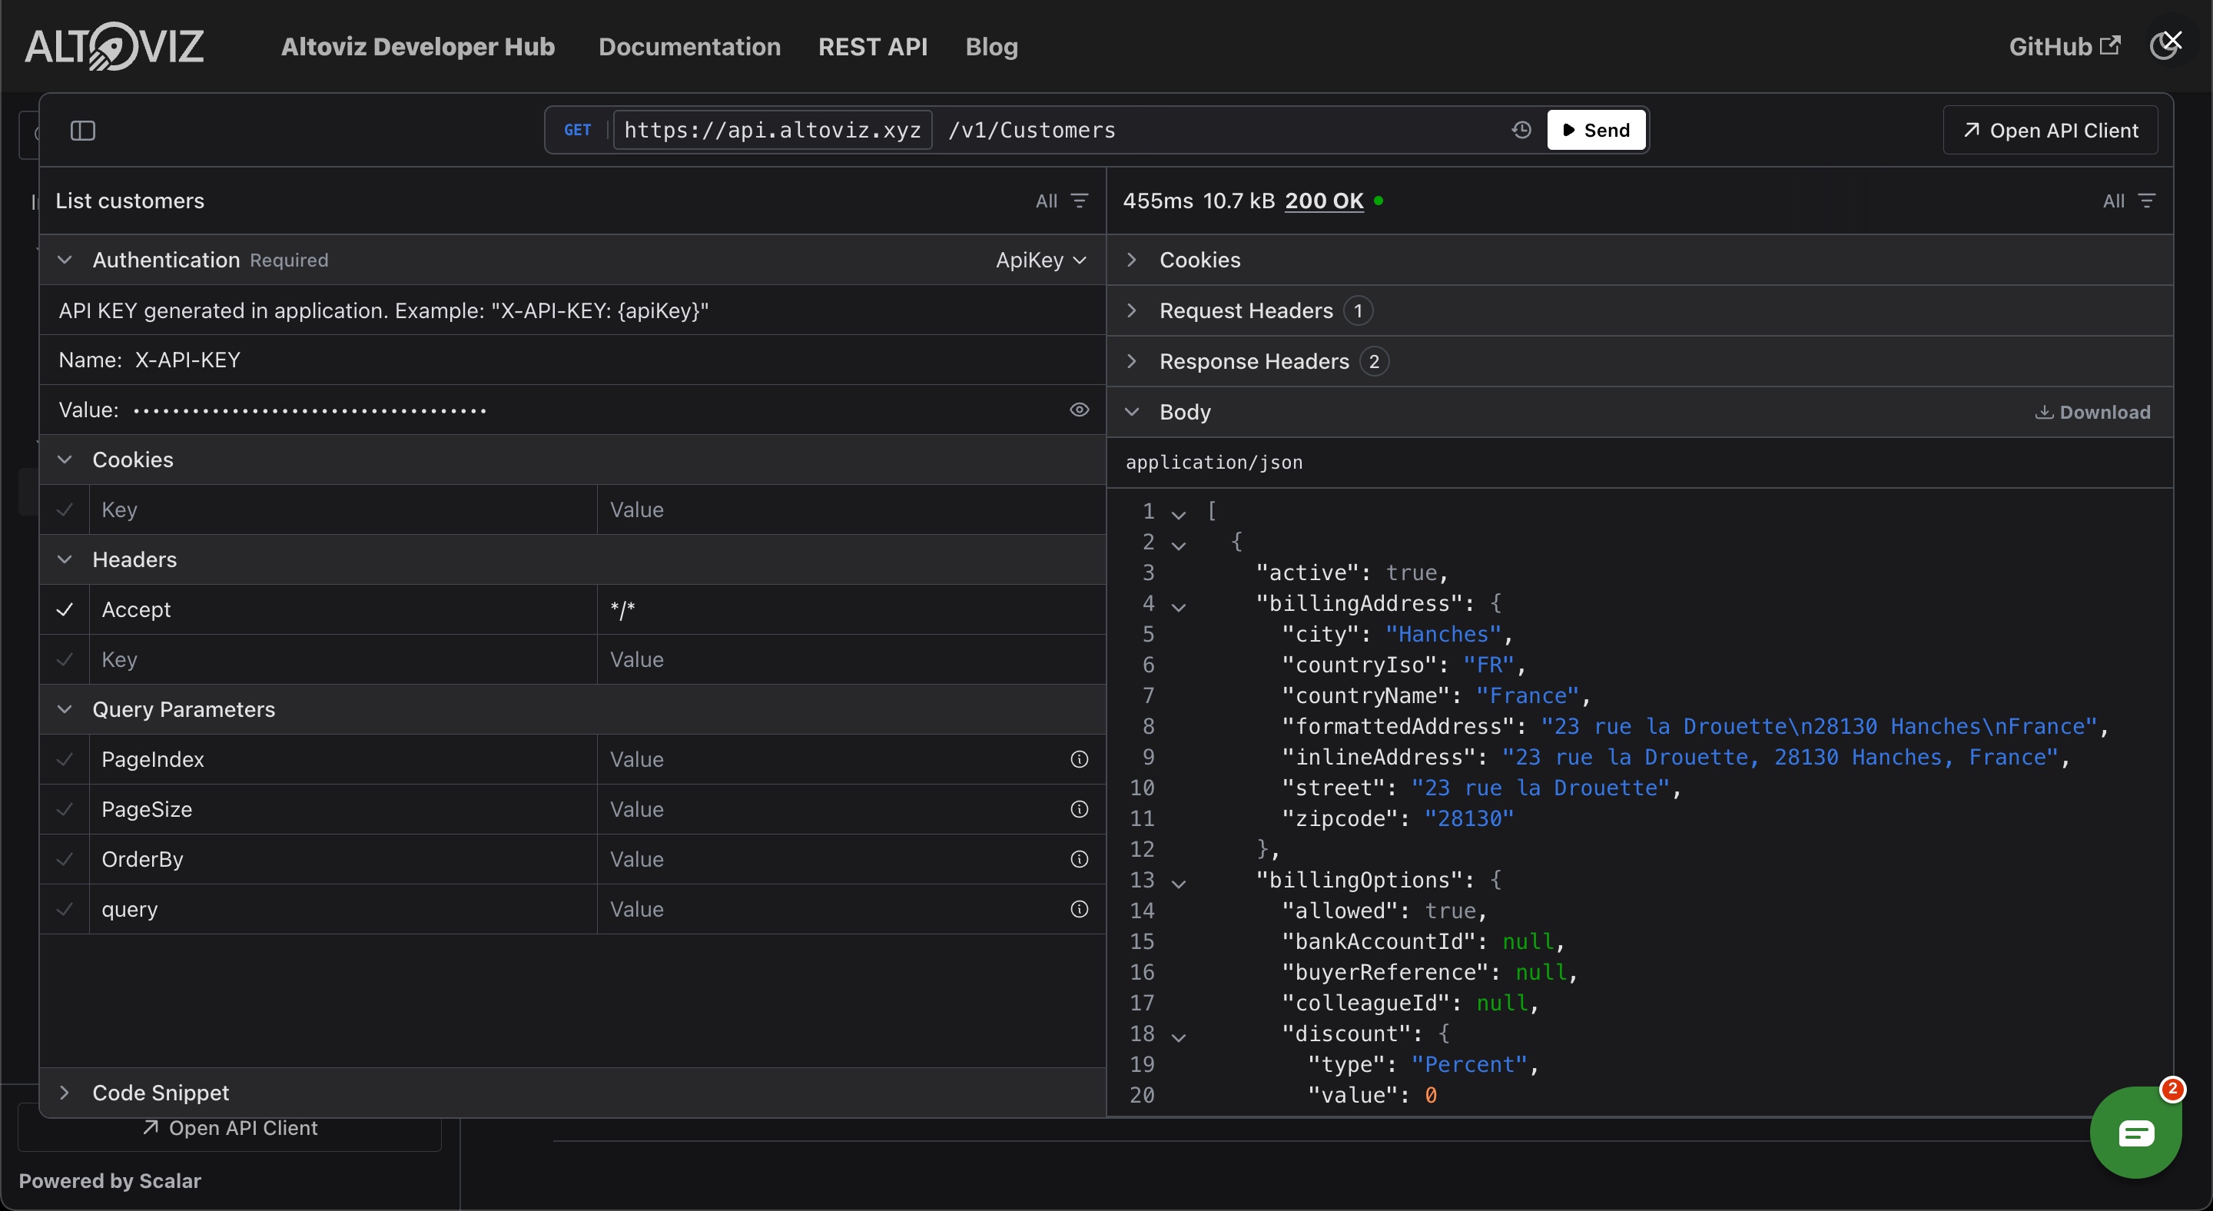Image resolution: width=2213 pixels, height=1211 pixels.
Task: Send the GET request
Action: tap(1595, 130)
